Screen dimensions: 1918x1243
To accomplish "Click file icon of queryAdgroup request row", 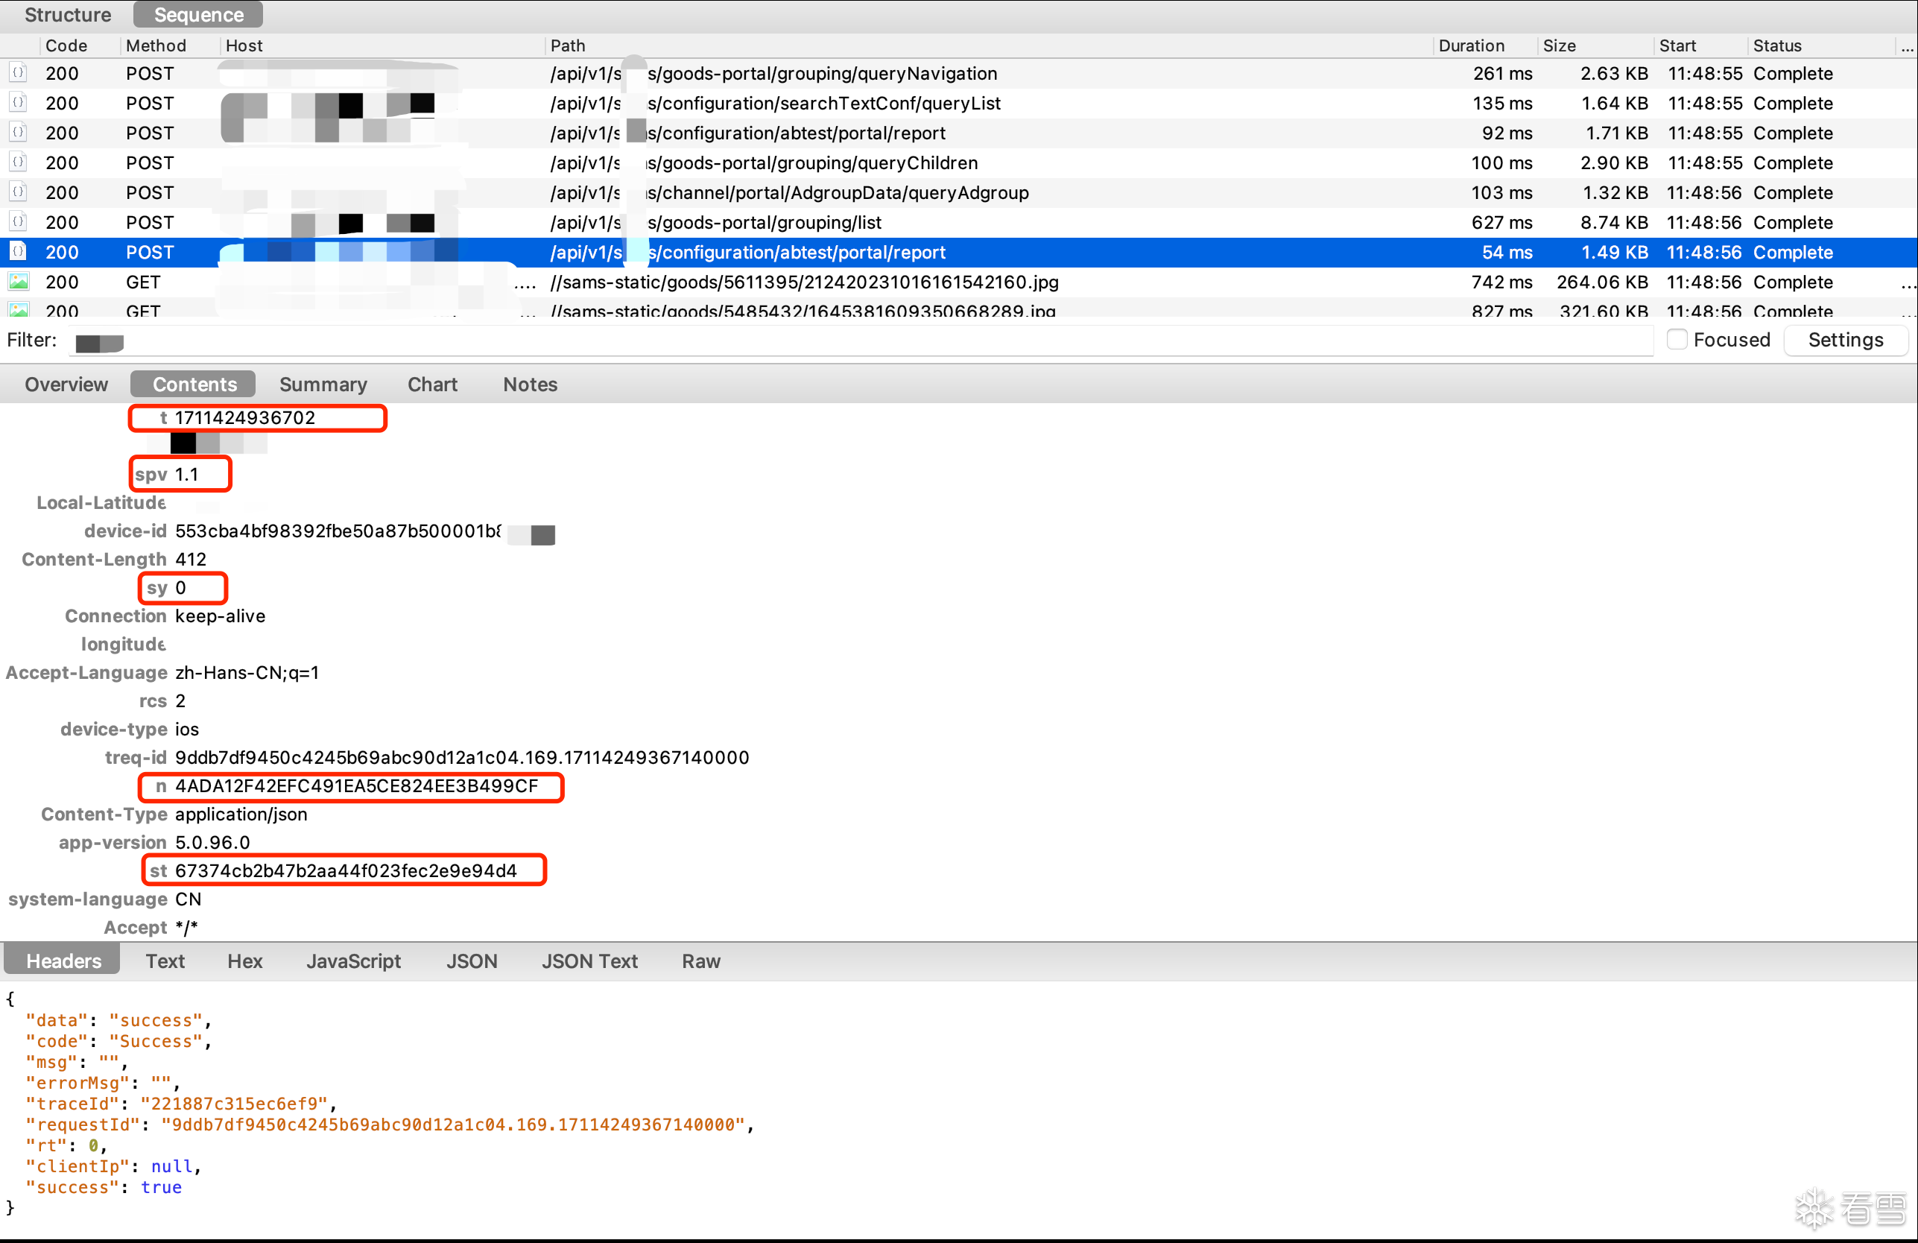I will pyautogui.click(x=18, y=193).
